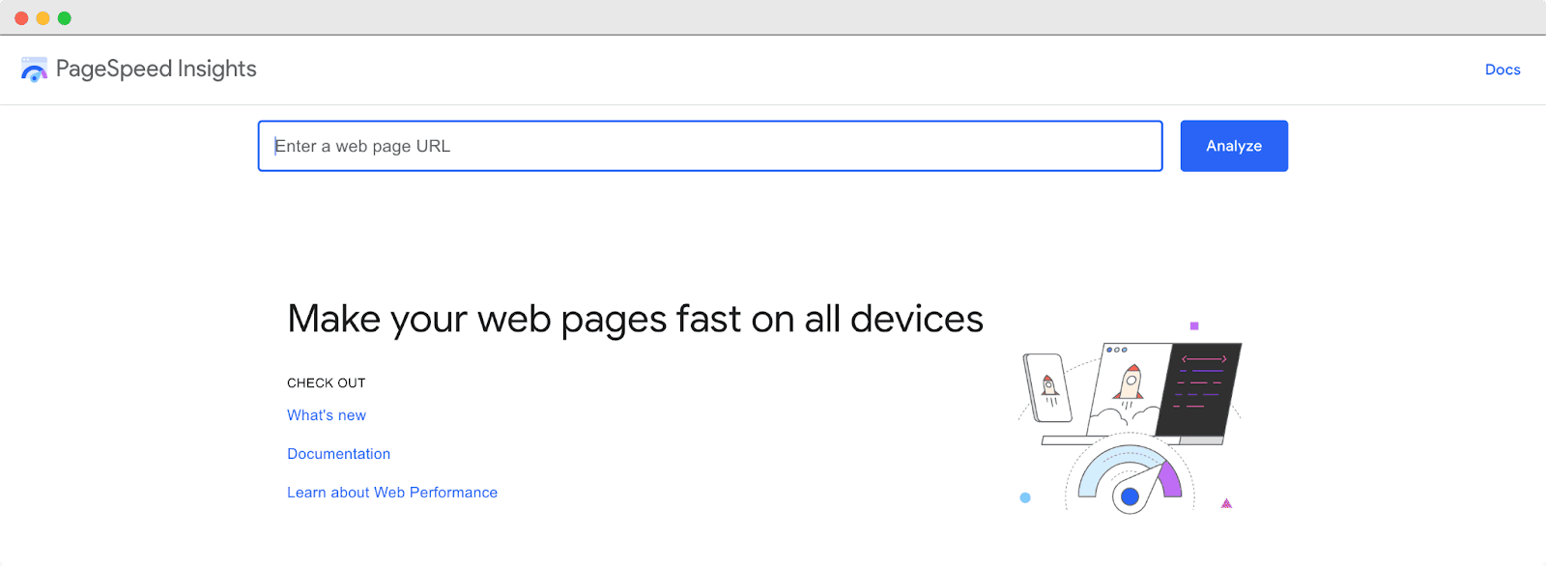Click the PageSpeed Insights logo icon
Screen dimensions: 1546x566
pyautogui.click(x=34, y=70)
